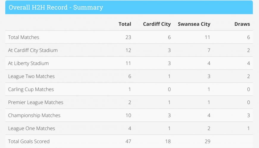Click the Cardiff City column header
The image size is (259, 148).
(x=157, y=24)
